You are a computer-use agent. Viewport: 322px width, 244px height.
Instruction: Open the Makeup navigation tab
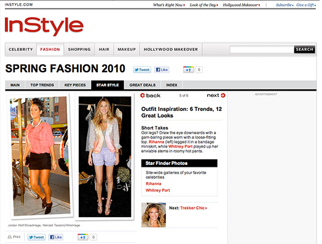tap(127, 50)
